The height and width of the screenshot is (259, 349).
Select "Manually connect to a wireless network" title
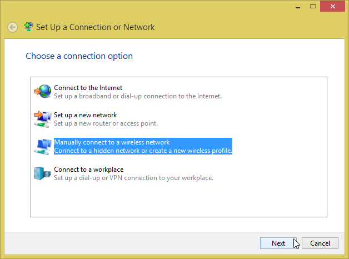(112, 142)
